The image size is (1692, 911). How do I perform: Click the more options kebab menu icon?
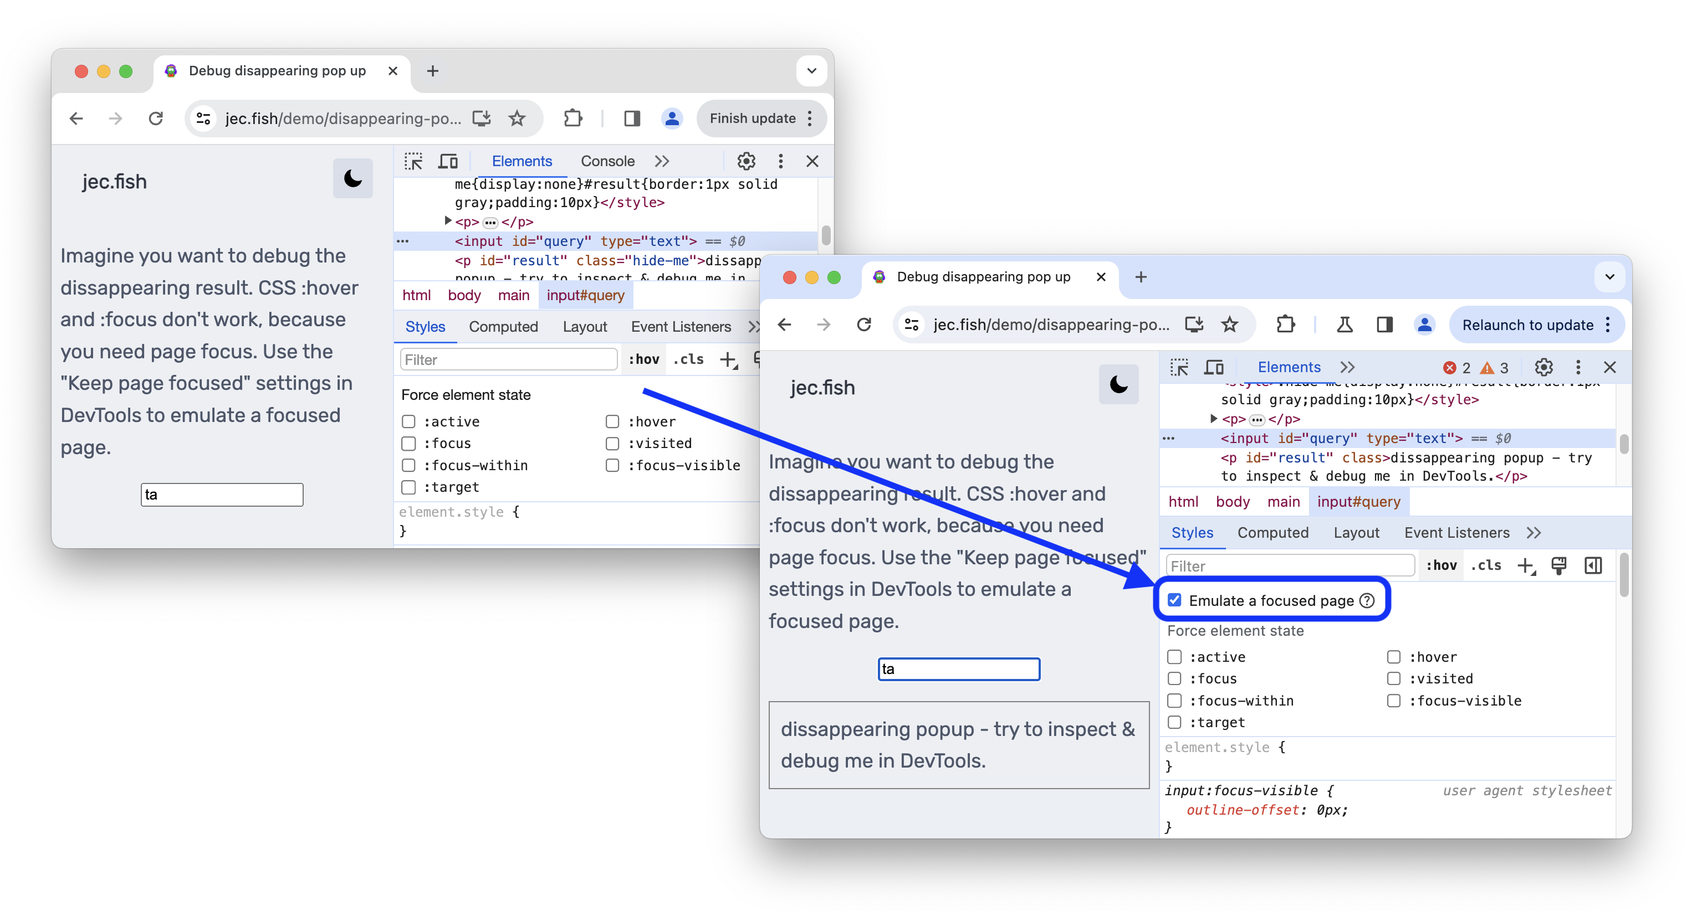click(x=1577, y=367)
